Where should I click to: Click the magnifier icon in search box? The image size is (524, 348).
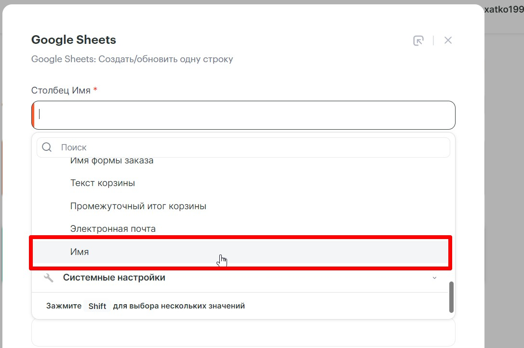[47, 147]
